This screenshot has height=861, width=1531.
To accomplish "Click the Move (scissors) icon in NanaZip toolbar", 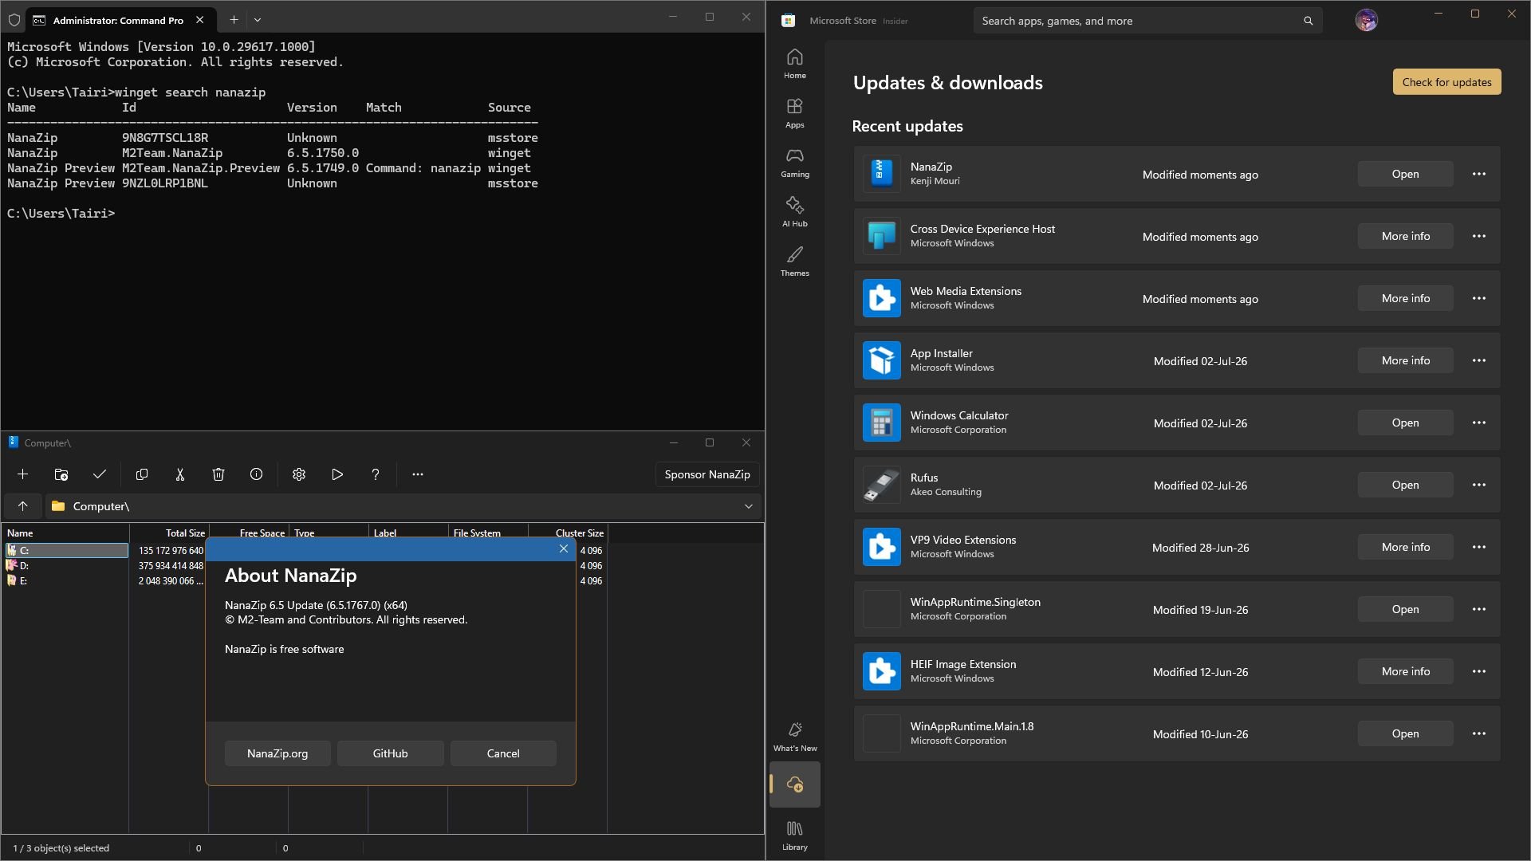I will 180,474.
